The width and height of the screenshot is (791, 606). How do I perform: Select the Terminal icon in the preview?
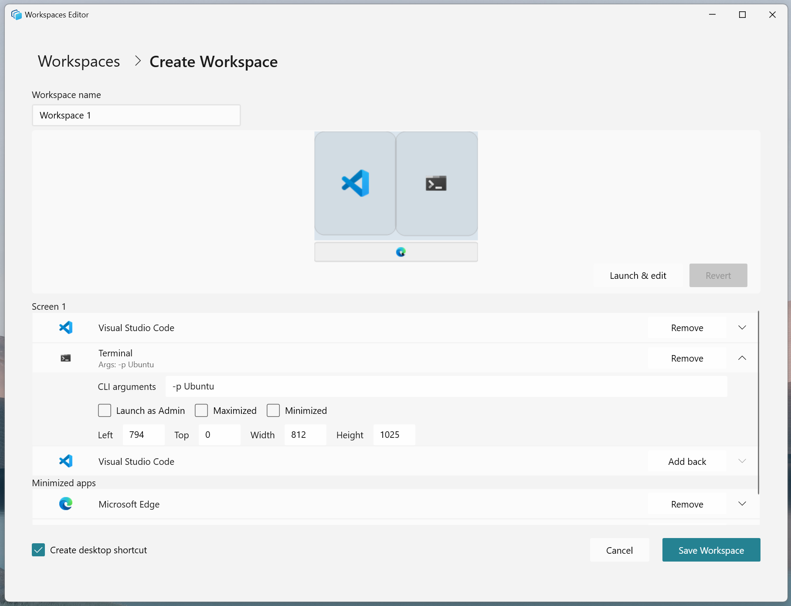(436, 184)
